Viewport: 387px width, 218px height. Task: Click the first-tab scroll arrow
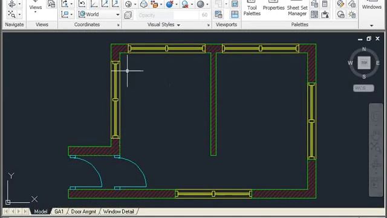tap(6, 211)
